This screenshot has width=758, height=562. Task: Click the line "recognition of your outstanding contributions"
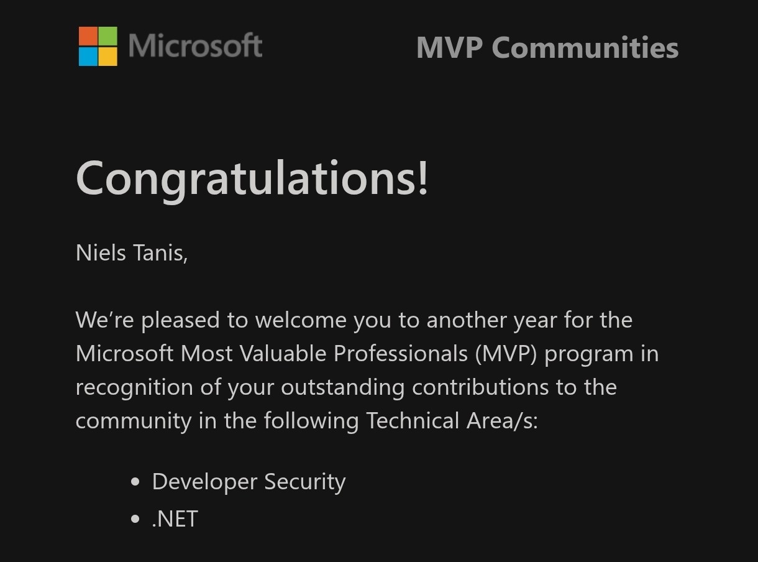click(346, 388)
